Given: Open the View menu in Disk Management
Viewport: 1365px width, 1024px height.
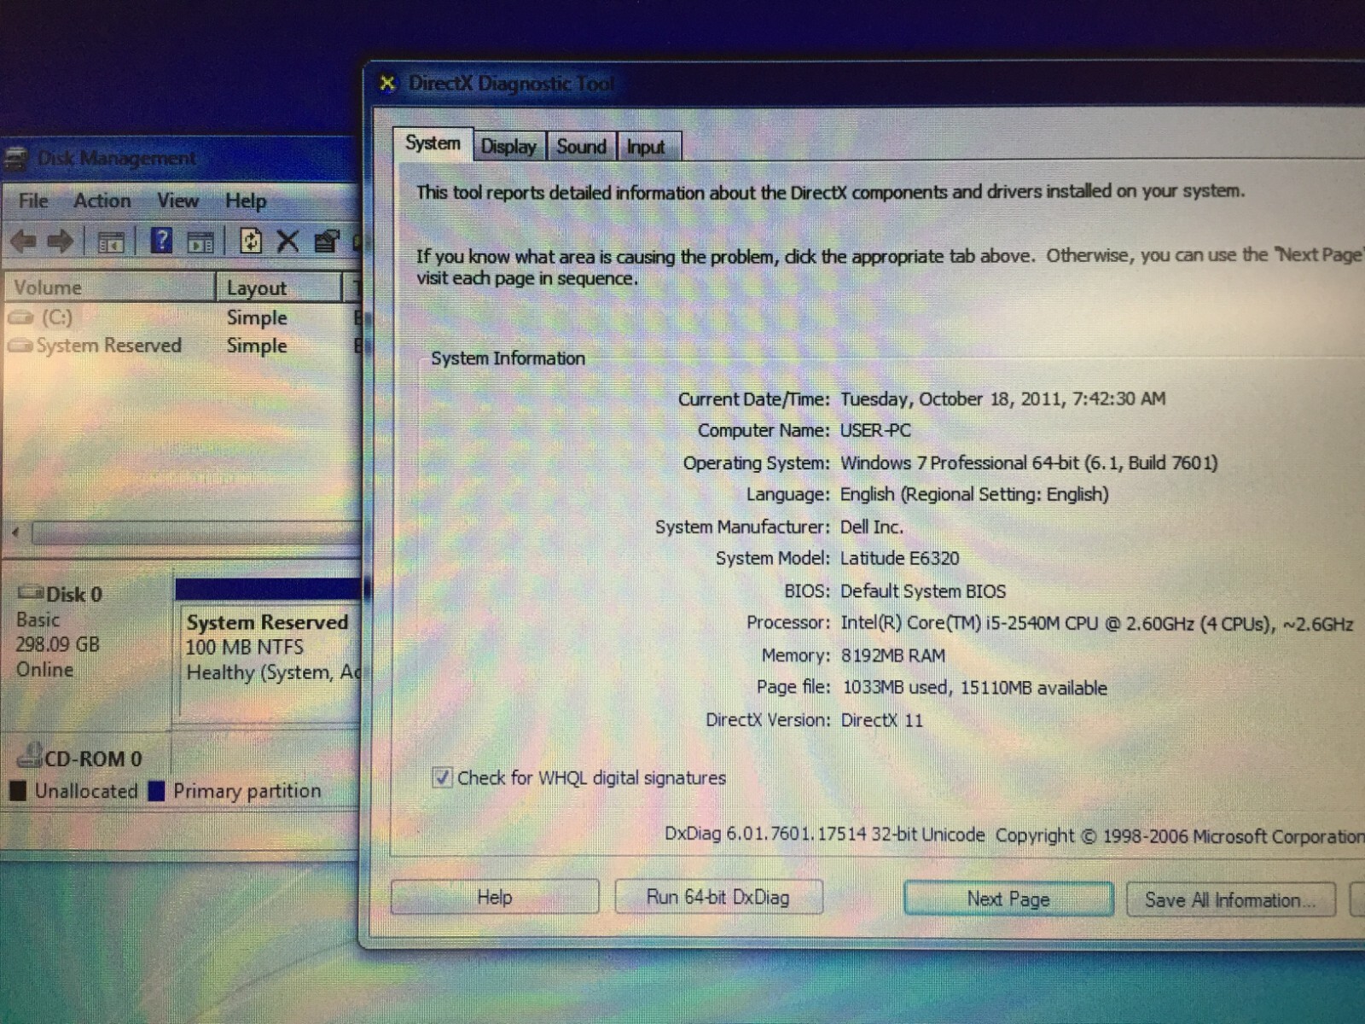Looking at the screenshot, I should [x=177, y=201].
